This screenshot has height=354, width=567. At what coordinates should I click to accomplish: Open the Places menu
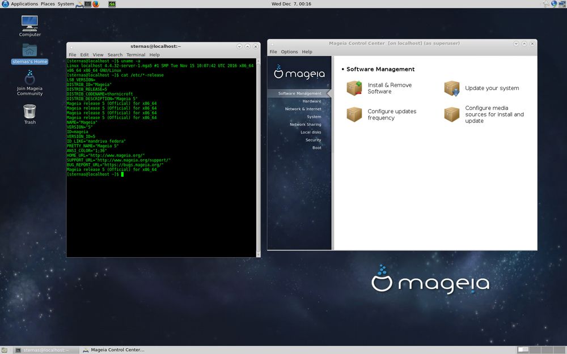[48, 4]
